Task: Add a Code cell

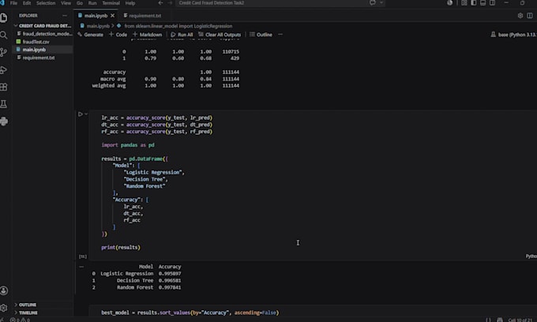Action: 118,34
